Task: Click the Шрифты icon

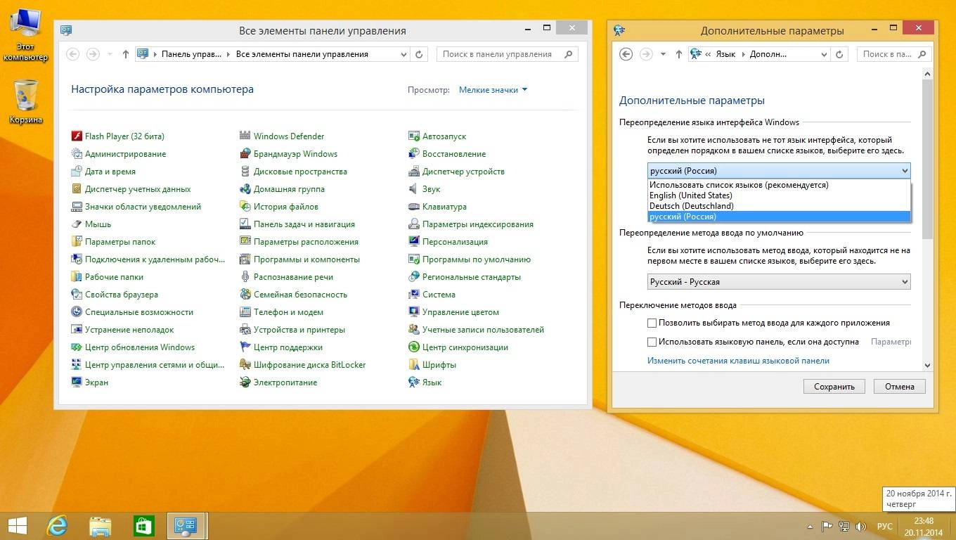Action: pos(414,365)
